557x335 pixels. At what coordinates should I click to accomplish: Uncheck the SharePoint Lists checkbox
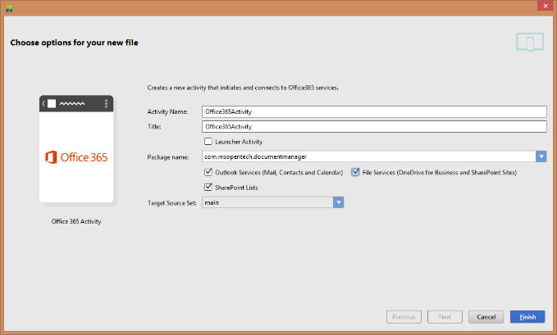[208, 187]
